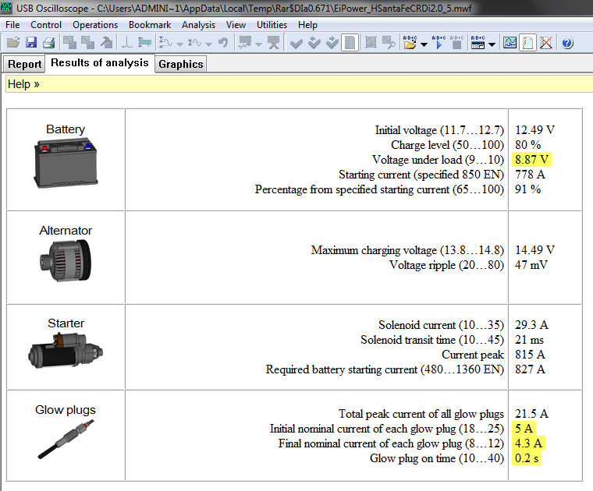
Task: Click the save floppy disk icon
Action: (x=30, y=43)
